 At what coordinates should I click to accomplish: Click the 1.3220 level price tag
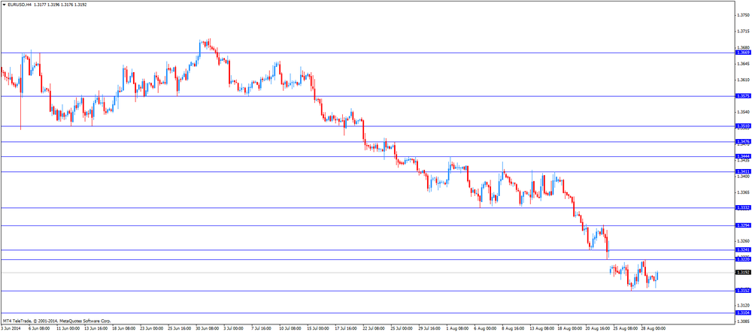pyautogui.click(x=743, y=260)
